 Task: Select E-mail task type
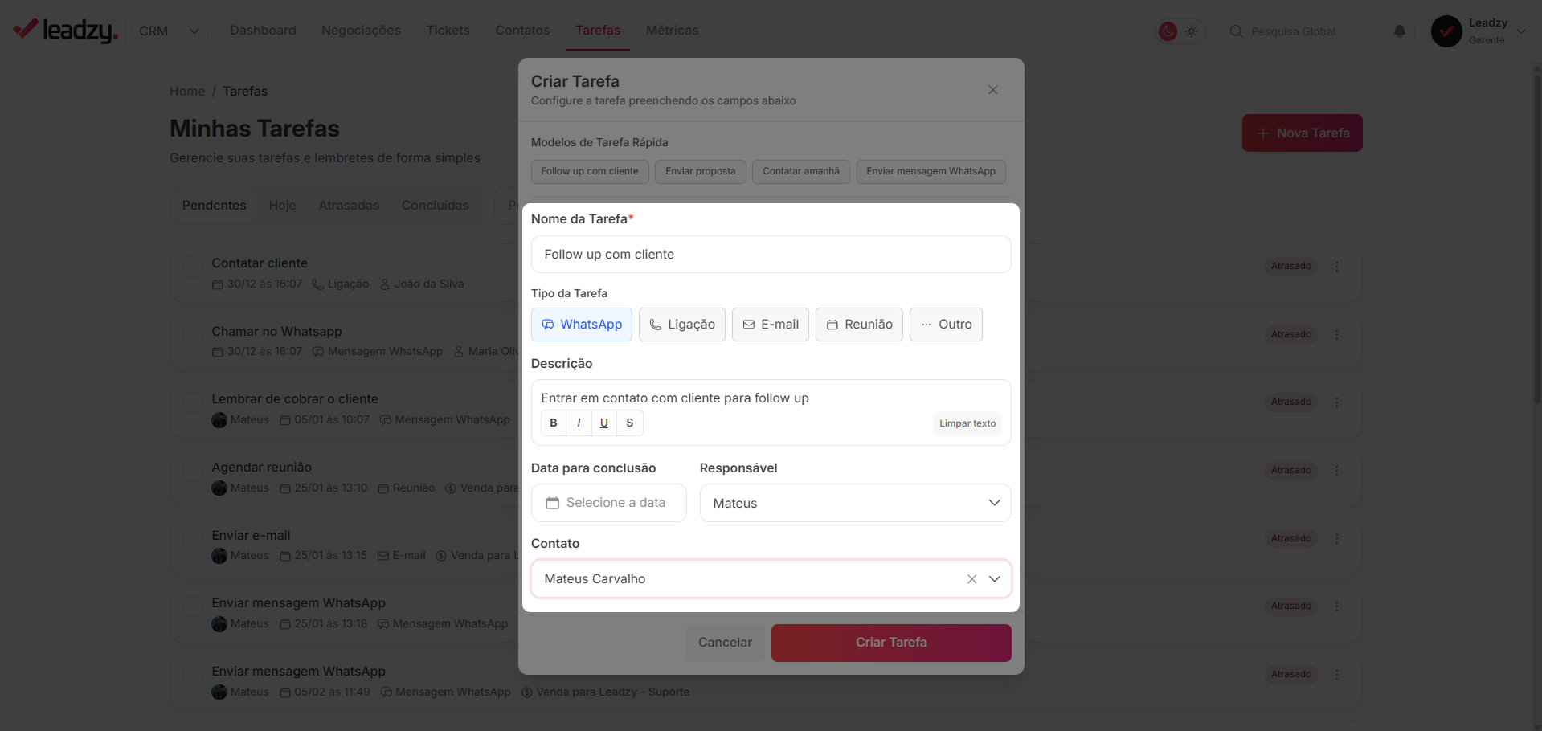[771, 325]
